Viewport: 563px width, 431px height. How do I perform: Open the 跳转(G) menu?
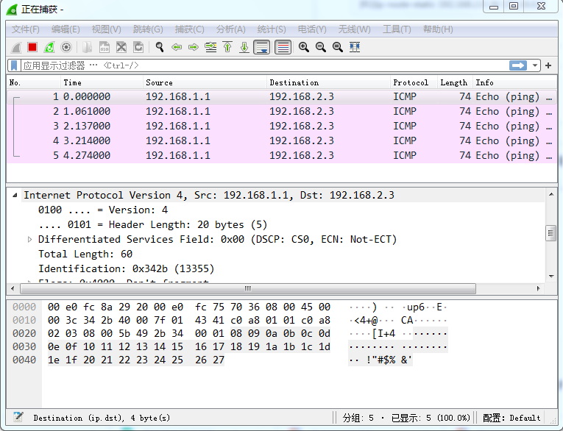point(148,29)
